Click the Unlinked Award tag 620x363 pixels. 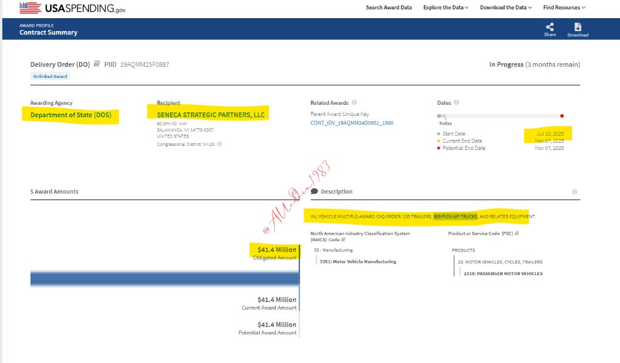50,76
